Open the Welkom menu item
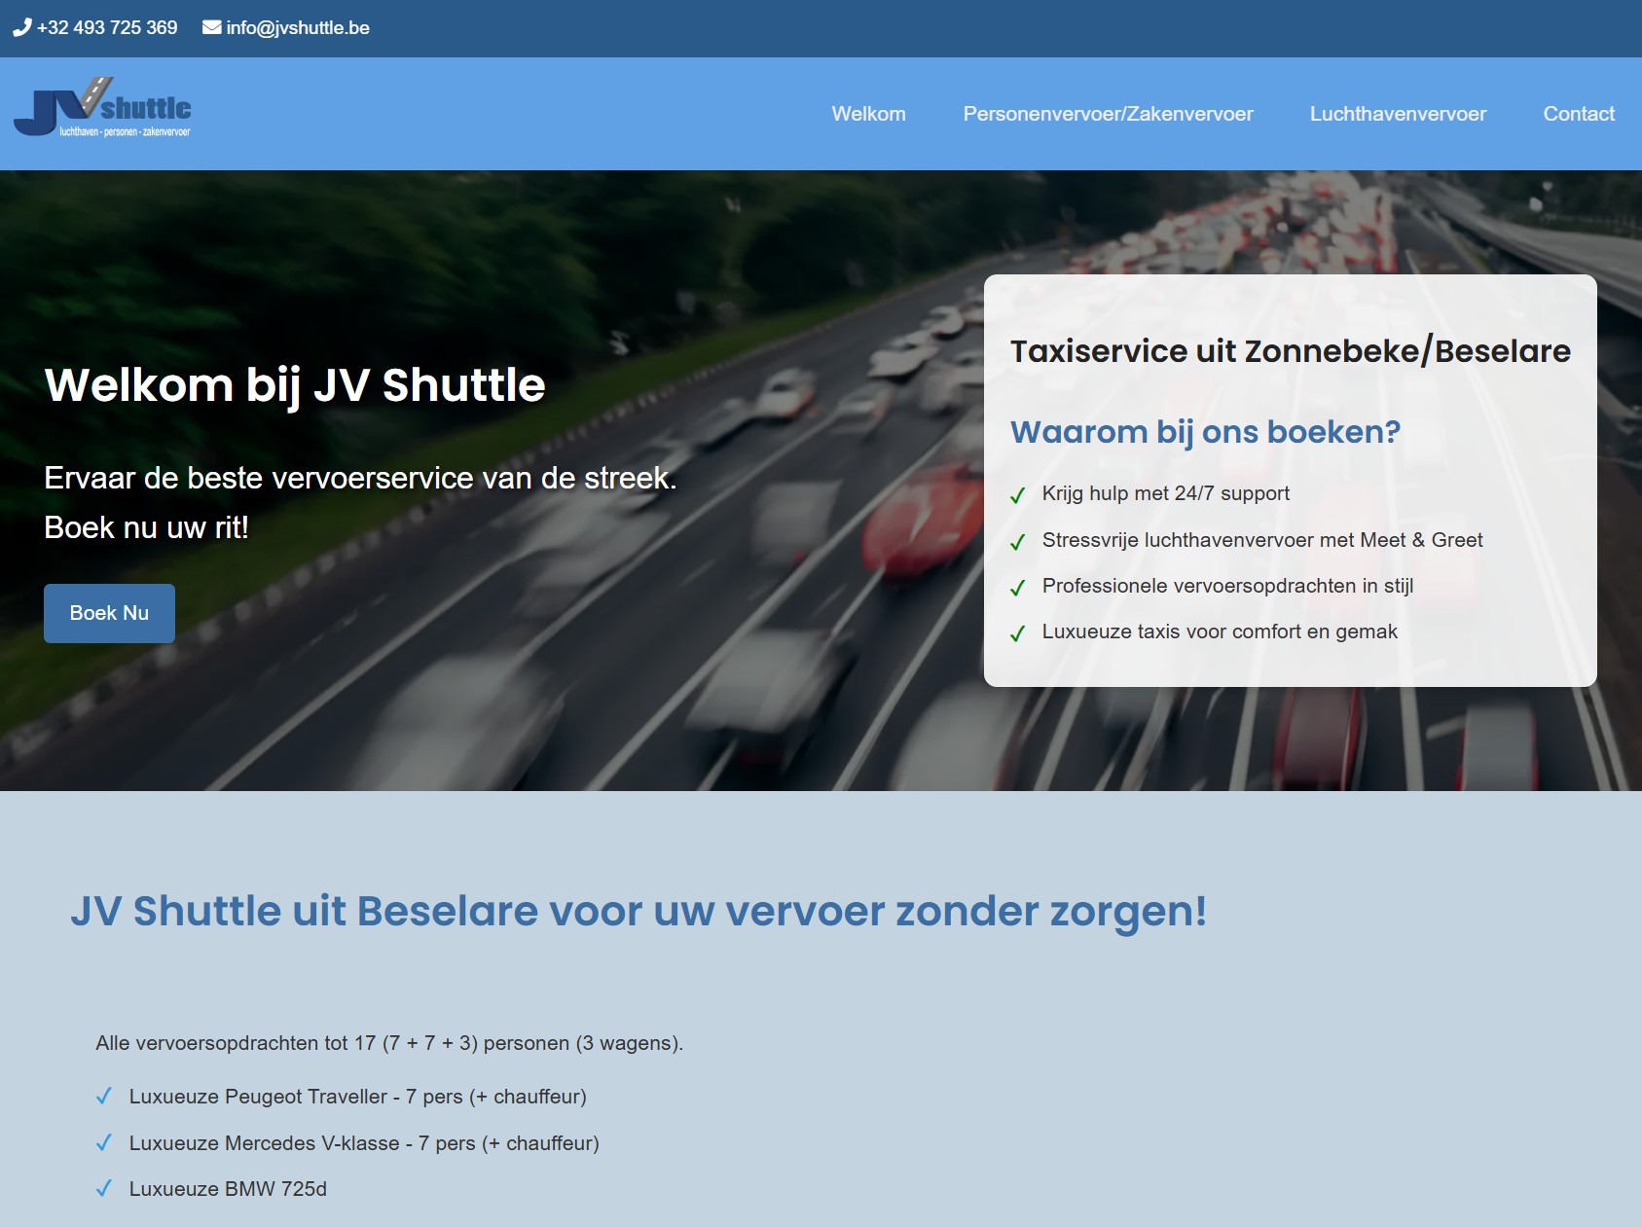This screenshot has width=1642, height=1227. 868,114
